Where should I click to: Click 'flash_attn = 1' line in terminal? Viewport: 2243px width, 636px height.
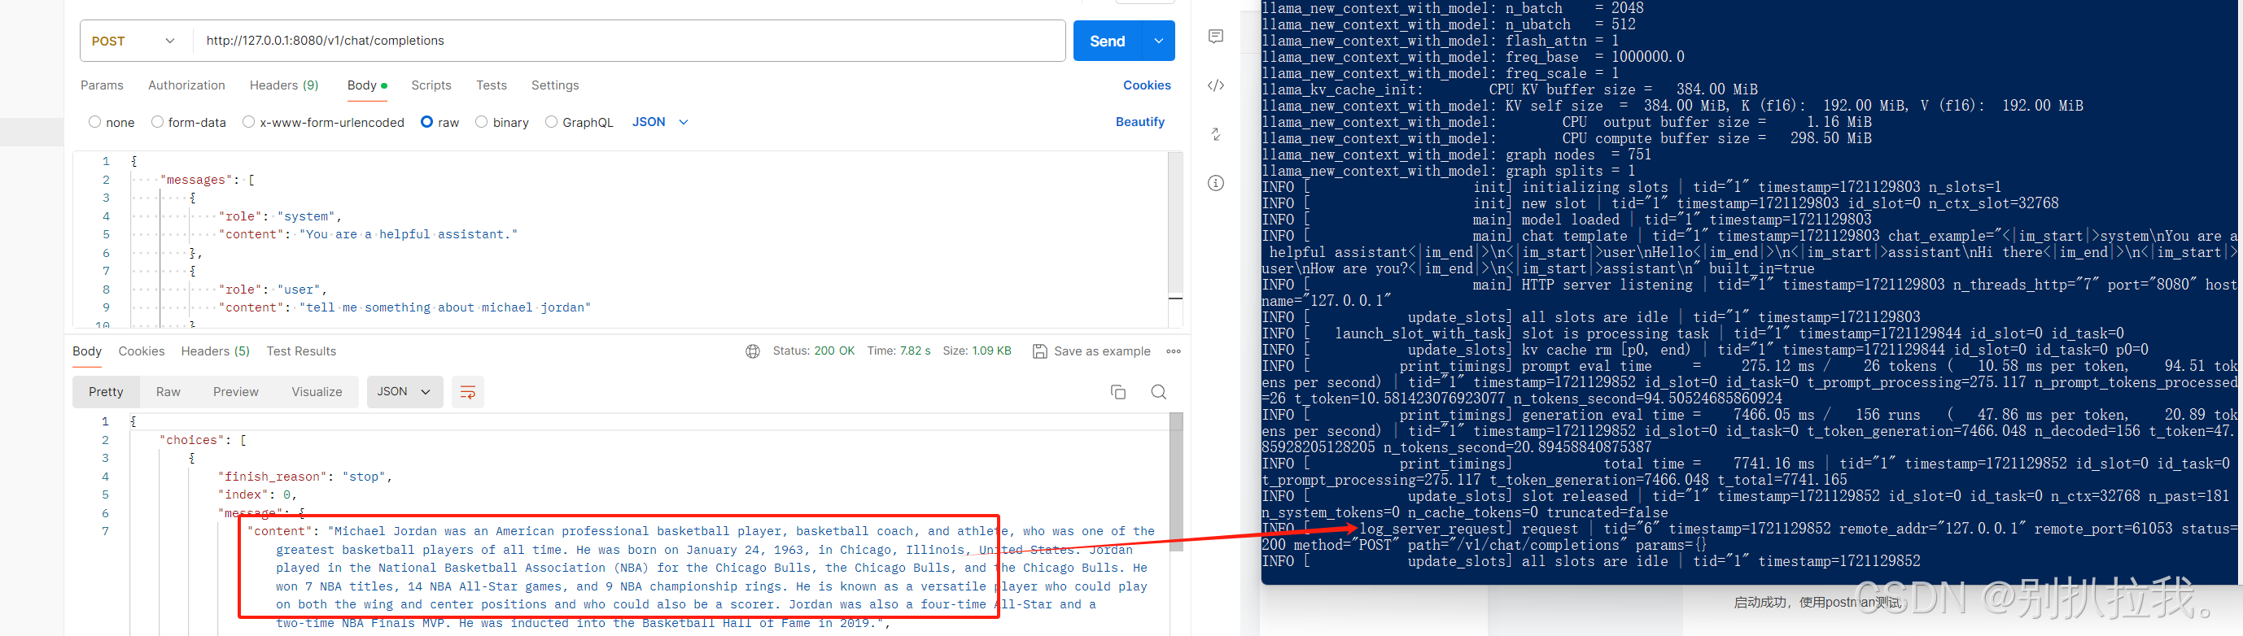(1441, 41)
